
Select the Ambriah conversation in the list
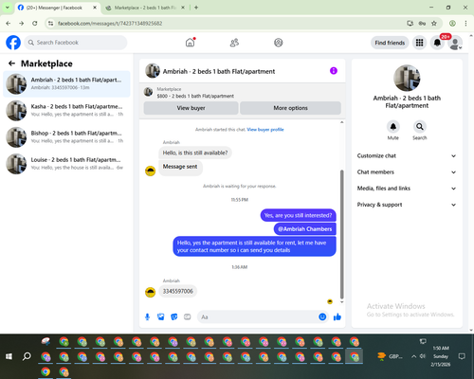point(66,83)
